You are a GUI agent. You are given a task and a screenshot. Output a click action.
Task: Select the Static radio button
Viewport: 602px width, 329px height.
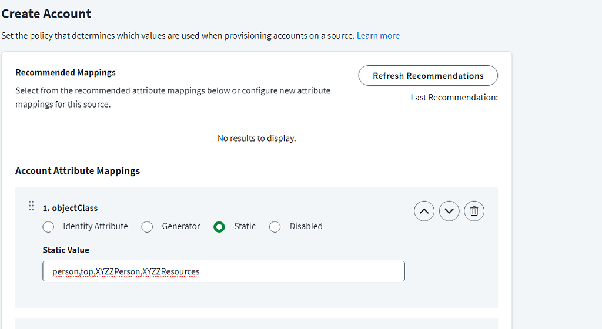(219, 227)
